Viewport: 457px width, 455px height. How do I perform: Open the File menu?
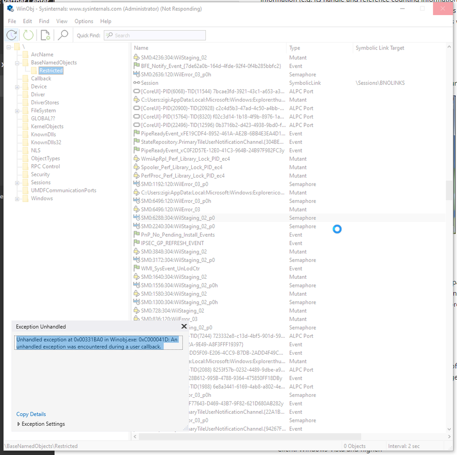12,21
